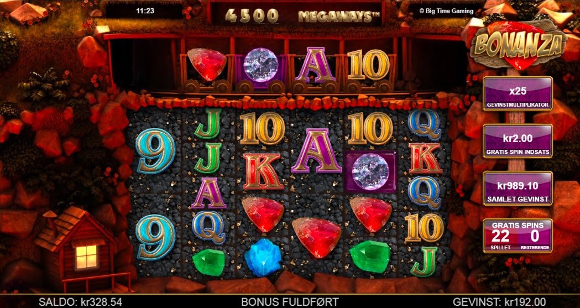Select the top cyan 9 symbol
580x308 pixels.
coord(155,151)
